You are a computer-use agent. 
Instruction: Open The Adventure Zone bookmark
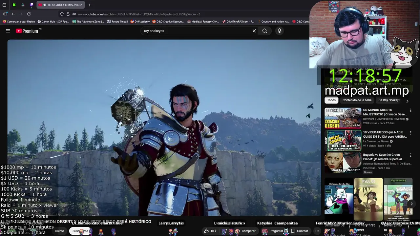[88, 22]
